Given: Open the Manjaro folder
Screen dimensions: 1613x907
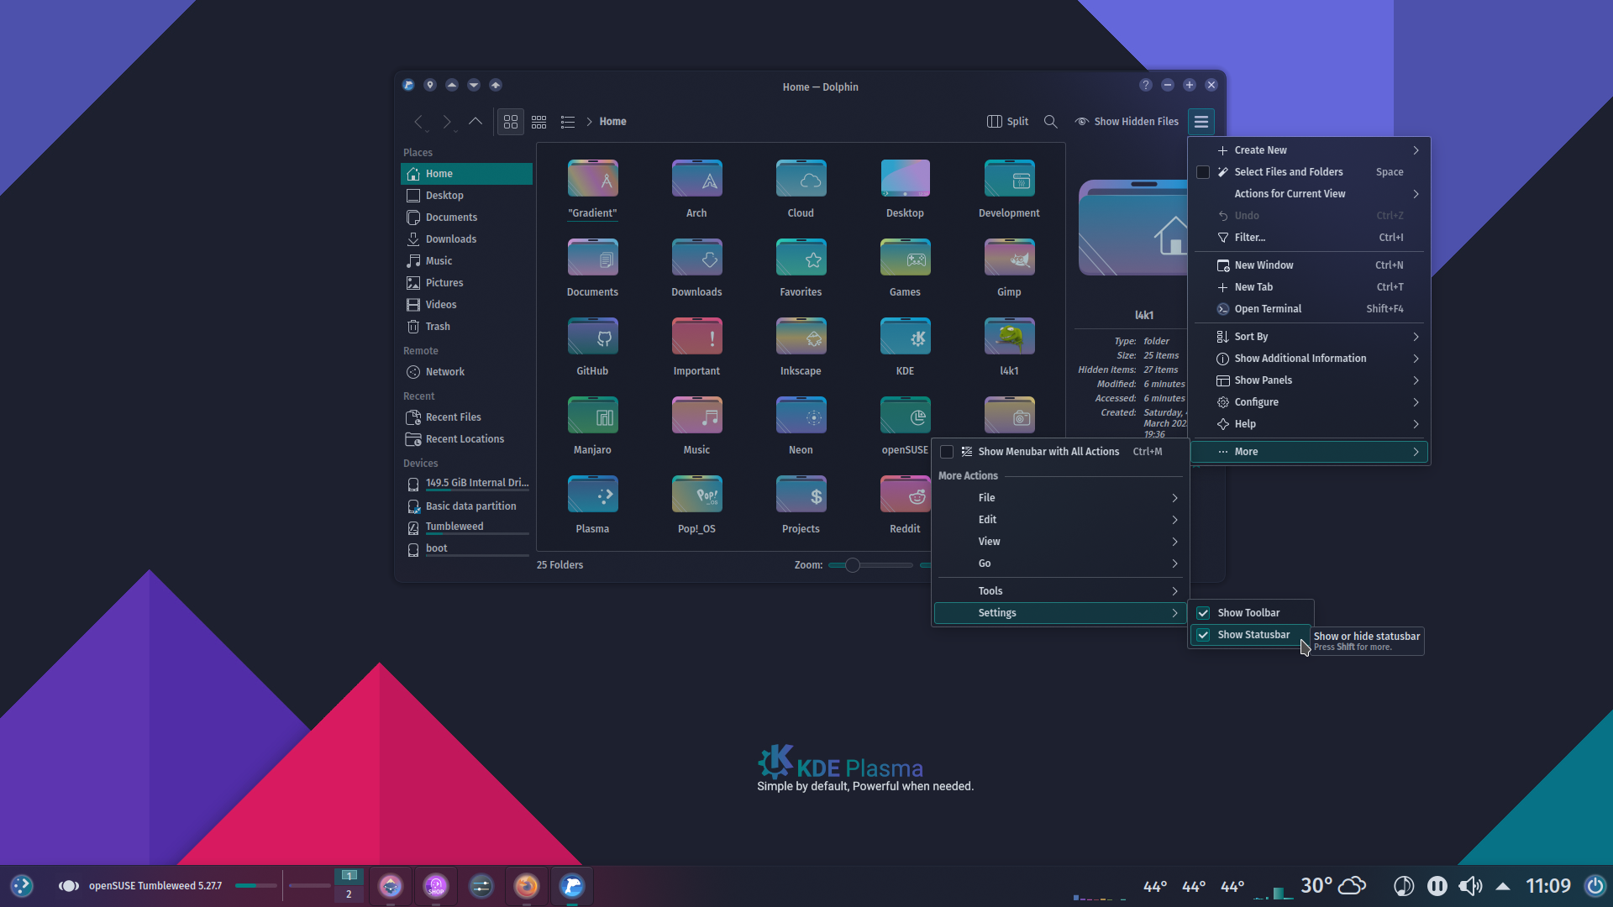Looking at the screenshot, I should 592,427.
